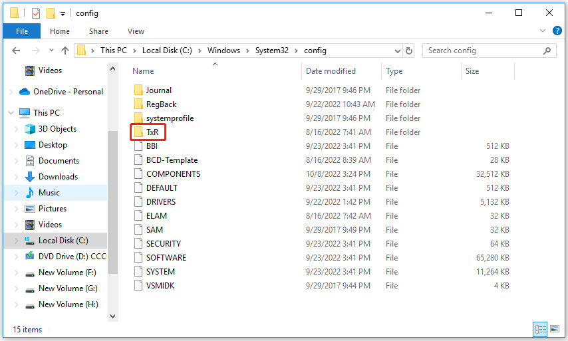This screenshot has width=568, height=341.
Task: Open the Help question mark icon
Action: coord(557,31)
